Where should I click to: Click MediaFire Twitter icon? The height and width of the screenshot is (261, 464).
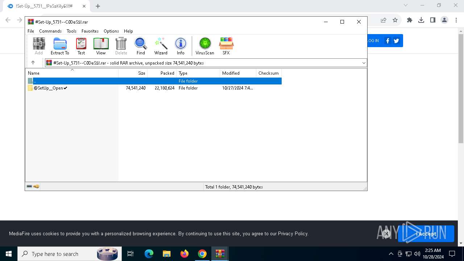tap(396, 41)
